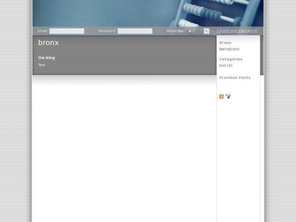Focus the Password input field
The image size is (296, 222).
click(x=135, y=31)
